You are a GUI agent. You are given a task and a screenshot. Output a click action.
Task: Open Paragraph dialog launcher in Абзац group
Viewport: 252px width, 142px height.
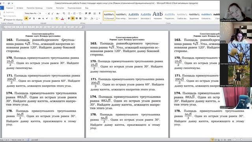pos(101,23)
